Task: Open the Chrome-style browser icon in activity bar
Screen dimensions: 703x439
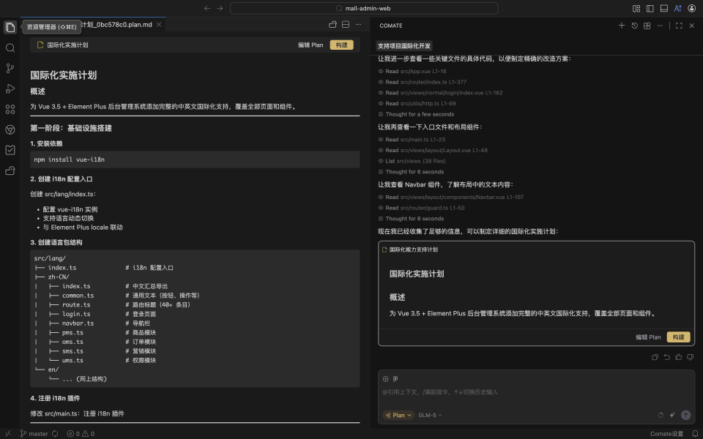Action: tap(10, 130)
